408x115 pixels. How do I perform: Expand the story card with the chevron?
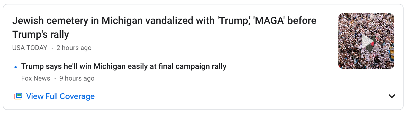click(x=392, y=96)
